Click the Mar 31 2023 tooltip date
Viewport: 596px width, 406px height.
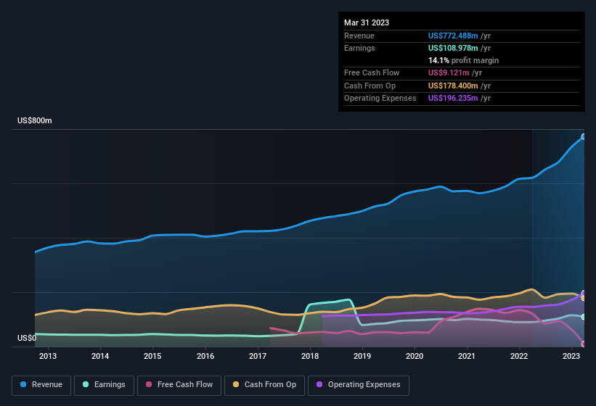(367, 22)
